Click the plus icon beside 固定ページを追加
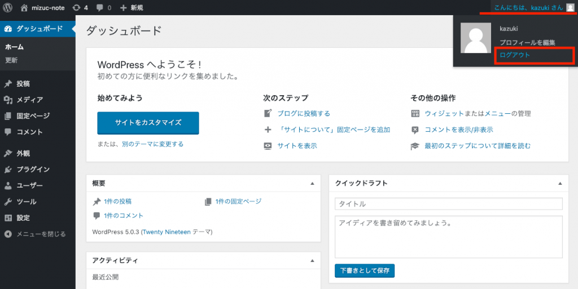The image size is (578, 289). point(268,130)
